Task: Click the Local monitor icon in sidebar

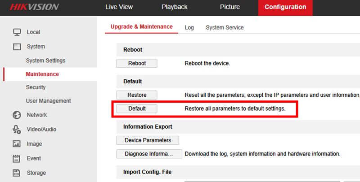Action: tap(17, 32)
